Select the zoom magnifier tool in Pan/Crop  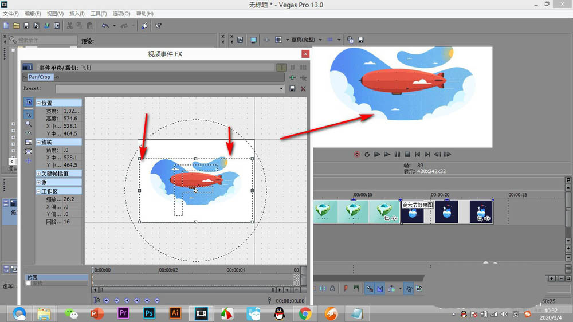tap(29, 124)
